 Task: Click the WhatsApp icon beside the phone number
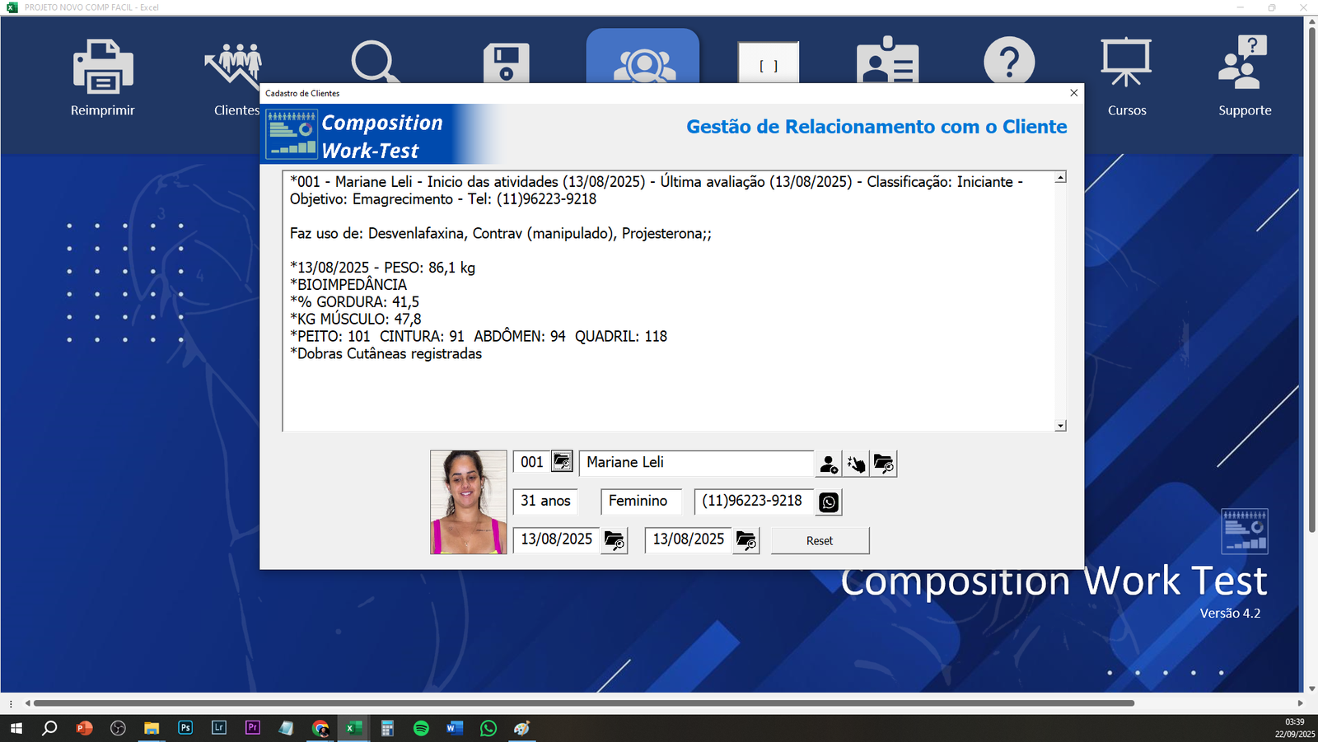coord(829,502)
